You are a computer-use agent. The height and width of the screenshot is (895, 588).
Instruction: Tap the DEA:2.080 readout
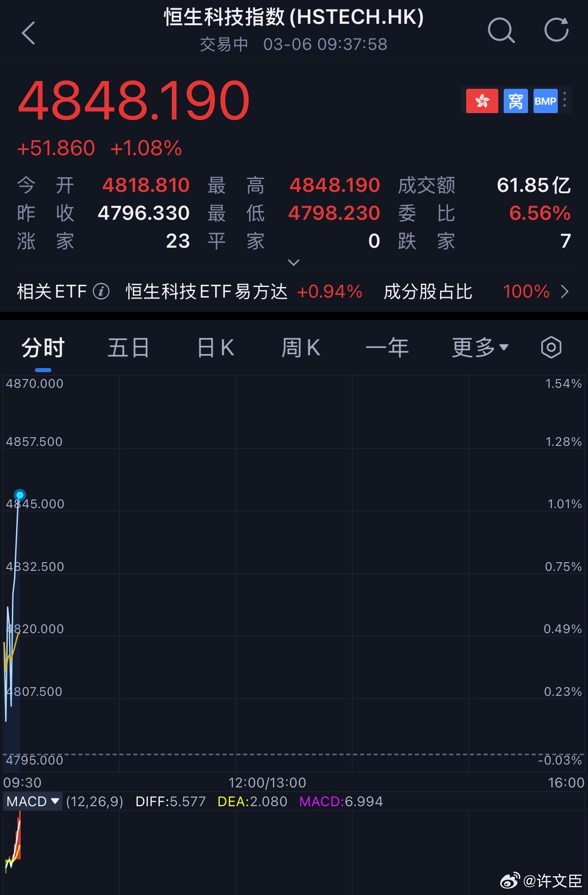click(x=252, y=802)
